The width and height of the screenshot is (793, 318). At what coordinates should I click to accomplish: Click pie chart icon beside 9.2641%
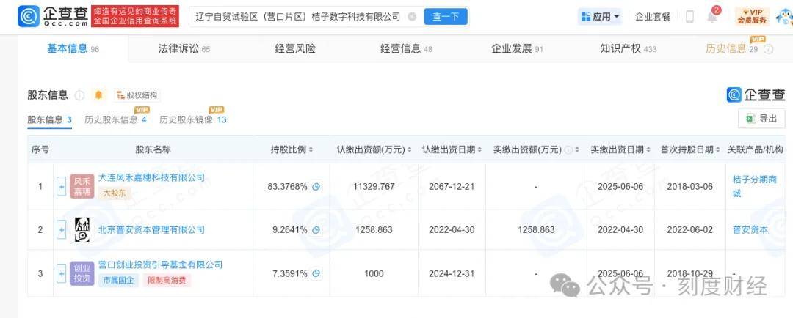316,230
